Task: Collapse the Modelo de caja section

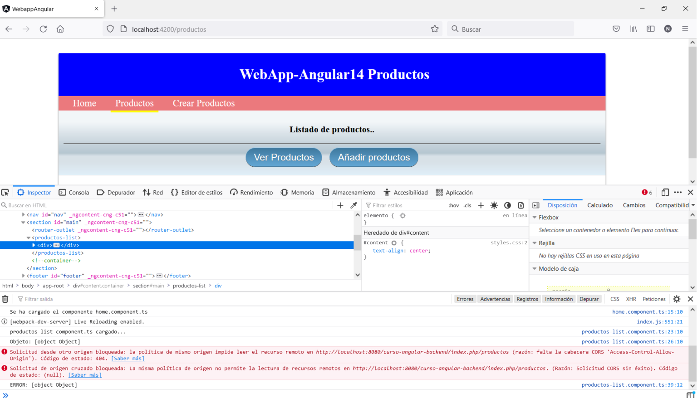Action: click(535, 268)
